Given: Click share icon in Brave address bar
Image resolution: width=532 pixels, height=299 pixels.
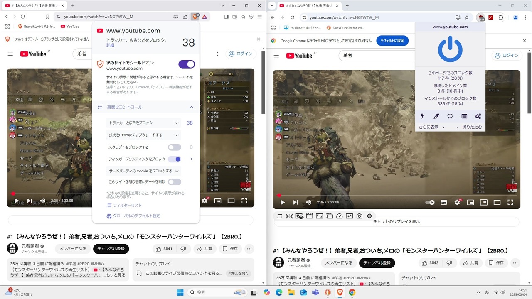Looking at the screenshot, I should coord(185,17).
